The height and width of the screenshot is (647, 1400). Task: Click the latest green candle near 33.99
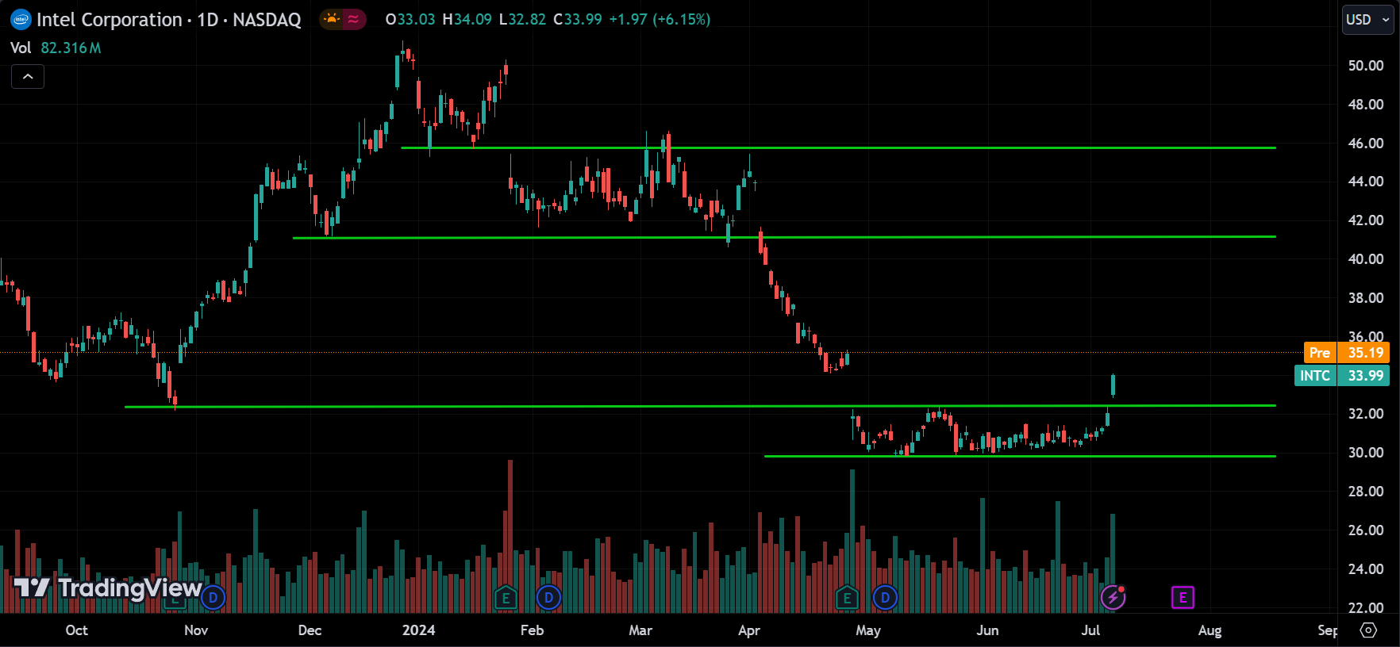click(x=1113, y=385)
